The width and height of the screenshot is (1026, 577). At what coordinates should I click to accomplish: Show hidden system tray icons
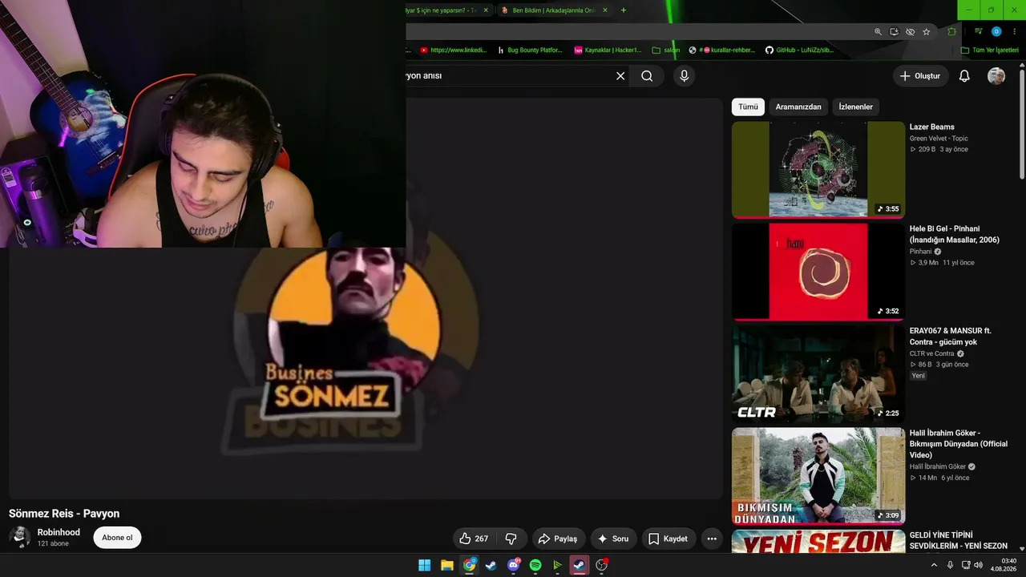click(934, 565)
